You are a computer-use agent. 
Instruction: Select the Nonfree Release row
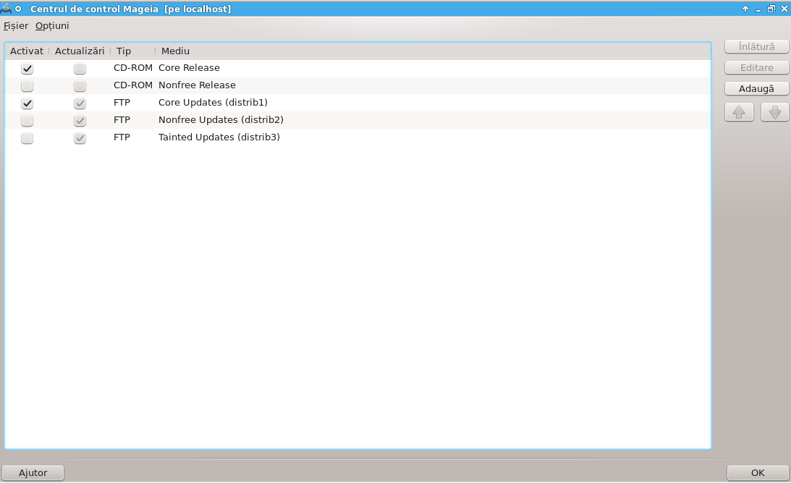(358, 85)
